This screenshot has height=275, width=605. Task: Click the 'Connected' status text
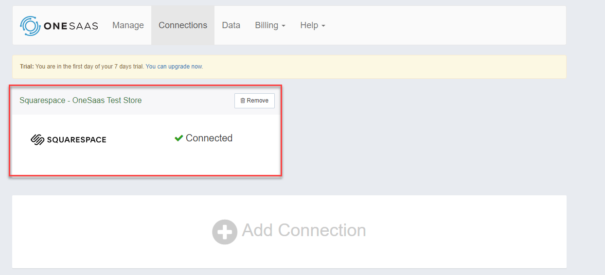coord(209,138)
